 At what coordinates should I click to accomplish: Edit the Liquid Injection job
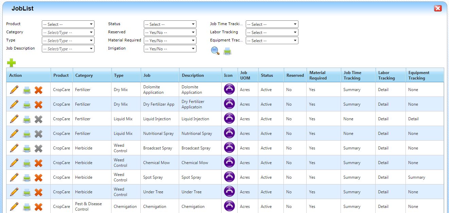pyautogui.click(x=14, y=119)
